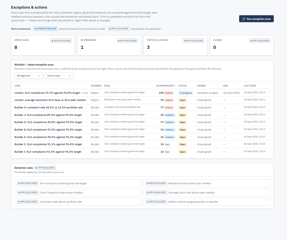Click the low badge with score 22

[167, 152]
